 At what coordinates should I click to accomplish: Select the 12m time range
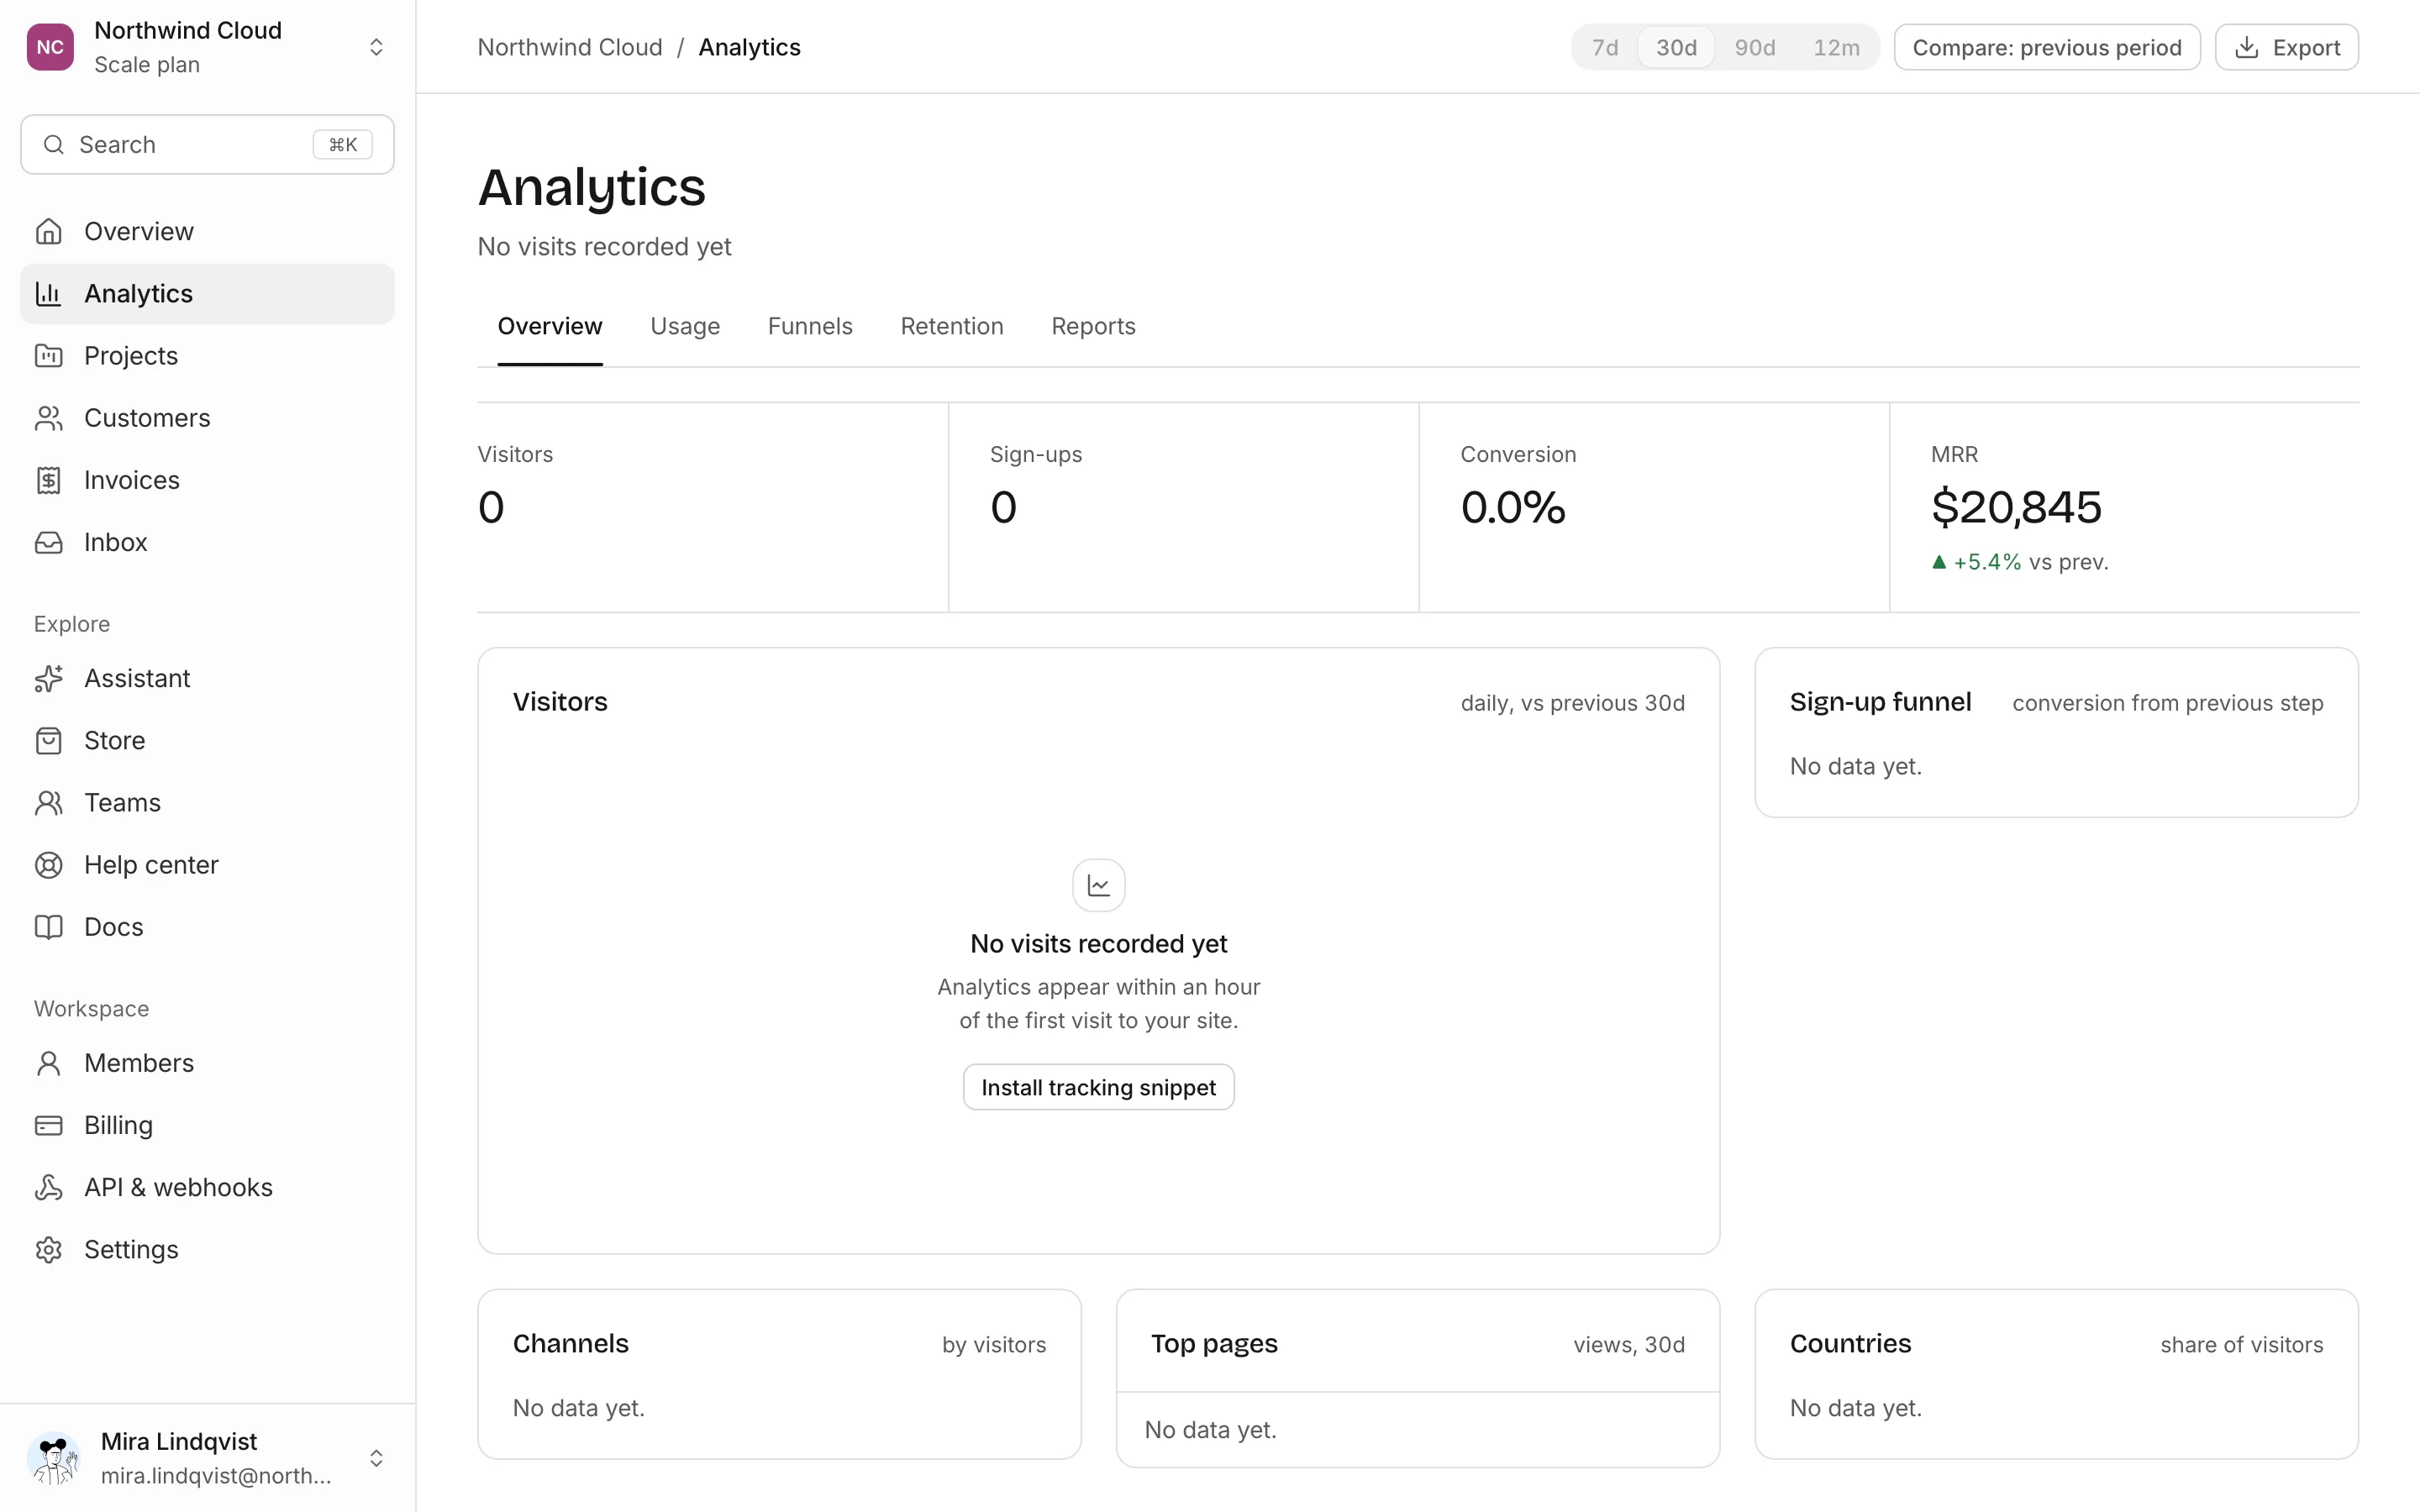pos(1836,47)
